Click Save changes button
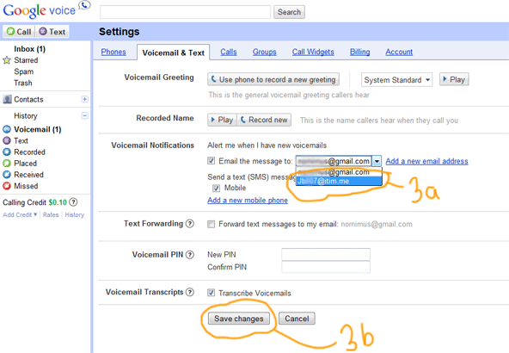 click(239, 319)
